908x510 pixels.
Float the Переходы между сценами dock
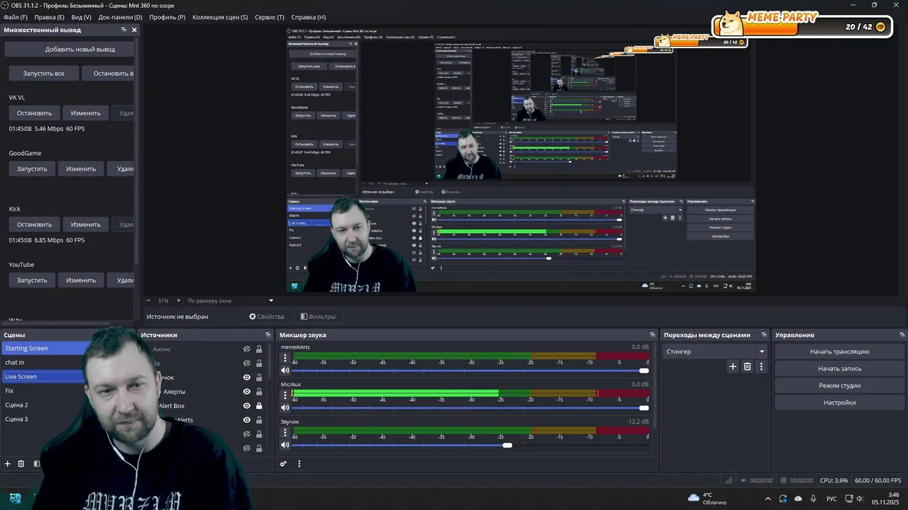click(763, 334)
